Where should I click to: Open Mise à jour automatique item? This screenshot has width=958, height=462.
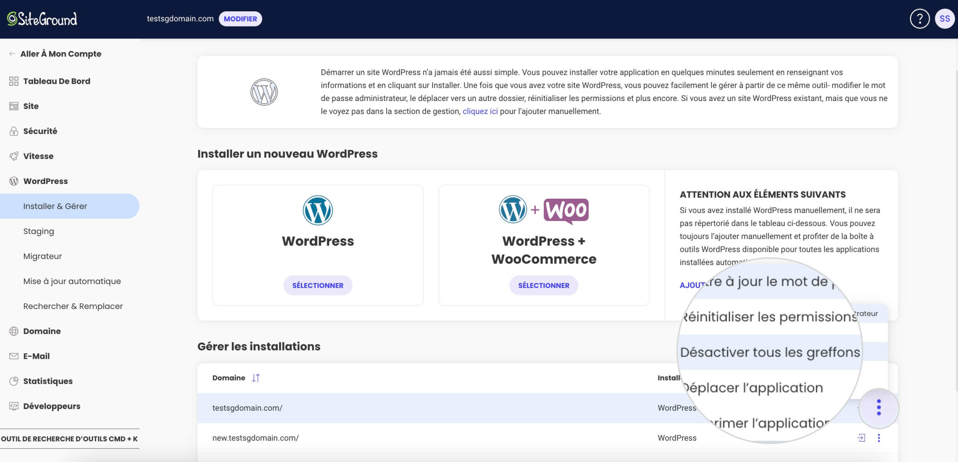point(72,281)
